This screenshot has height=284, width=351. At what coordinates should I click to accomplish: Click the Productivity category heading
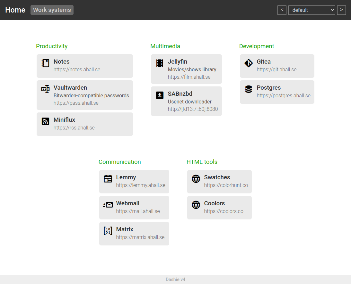pos(52,46)
